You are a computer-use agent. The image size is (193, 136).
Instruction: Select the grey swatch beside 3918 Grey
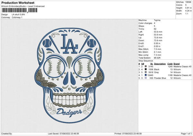click(146, 72)
